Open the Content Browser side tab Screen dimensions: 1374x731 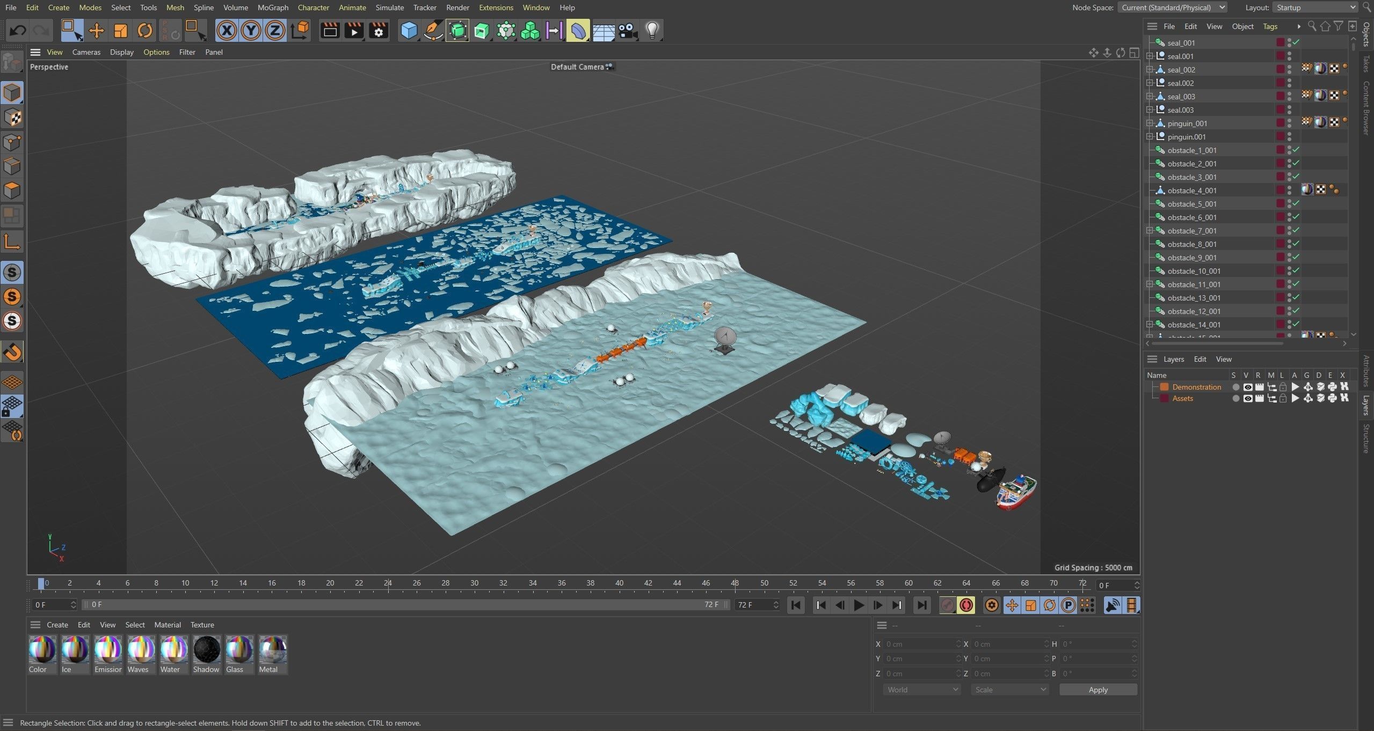[1366, 107]
